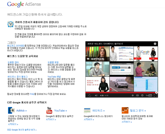
Task: Click heading 다른 Google 게시자 솔루션 시작하기
Action: pos(27,102)
